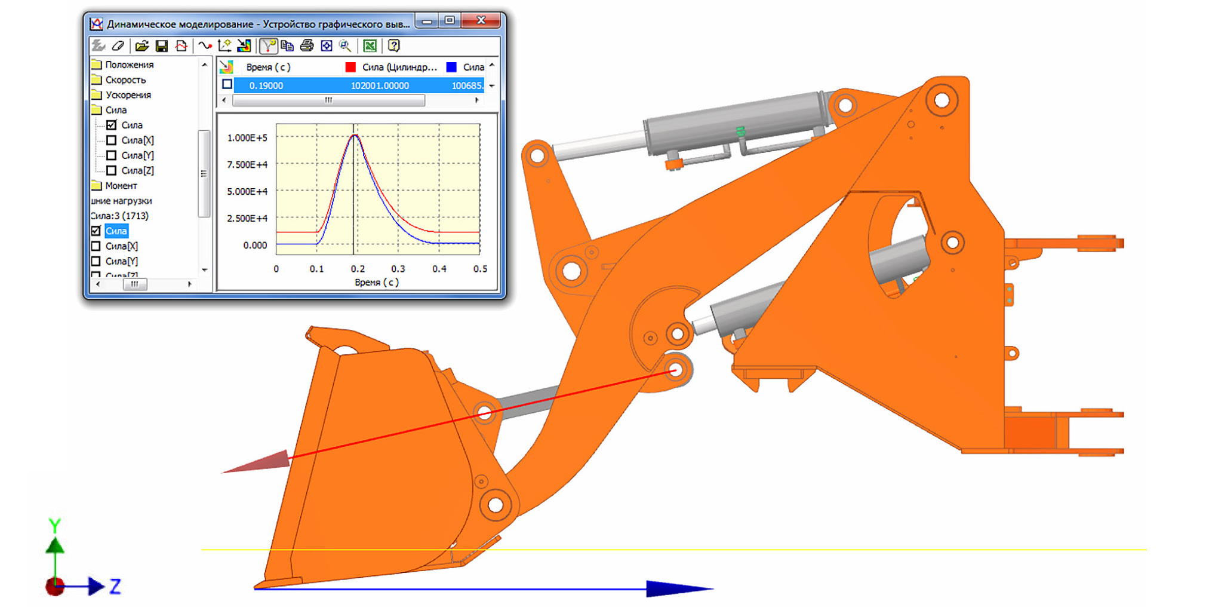Click the Excel export icon
The width and height of the screenshot is (1206, 607).
pos(370,46)
